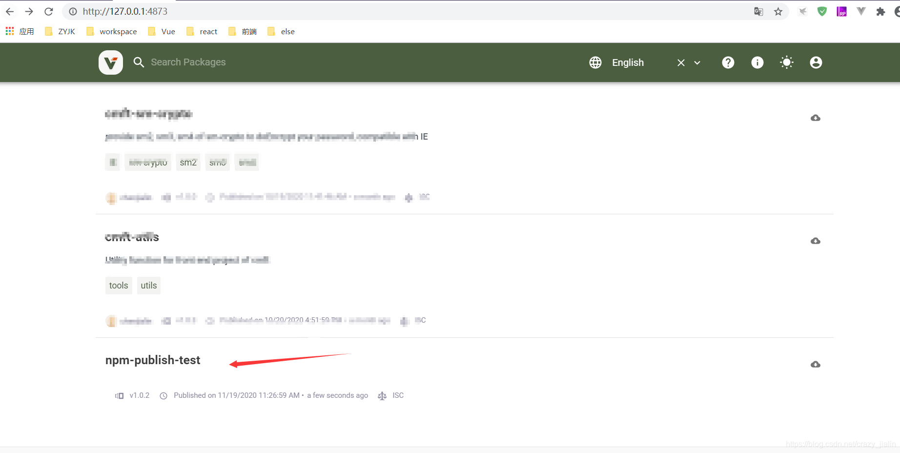The width and height of the screenshot is (900, 453).
Task: Download npm-publish-test tarball
Action: 816,364
